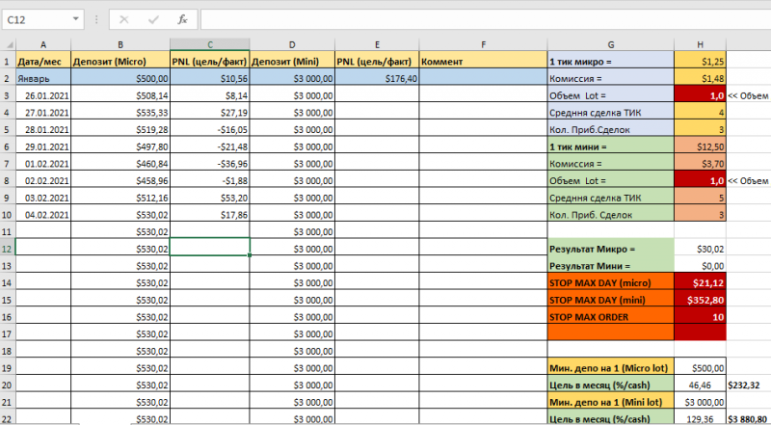This screenshot has width=771, height=425.
Task: Select the currently active cell C12
Action: click(x=210, y=247)
